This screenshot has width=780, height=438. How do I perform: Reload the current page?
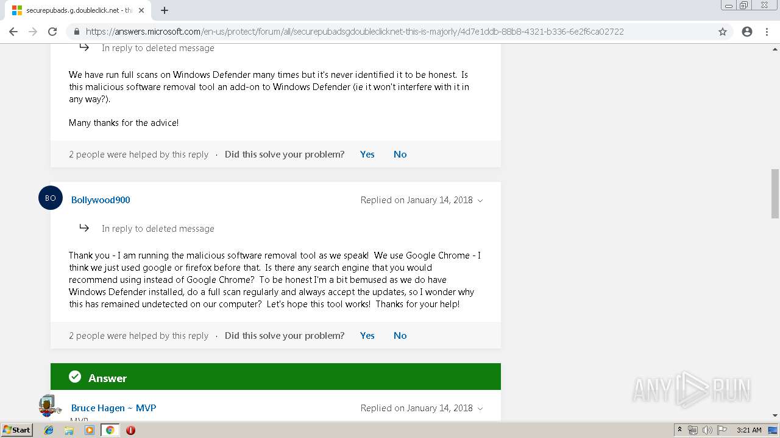[x=52, y=32]
